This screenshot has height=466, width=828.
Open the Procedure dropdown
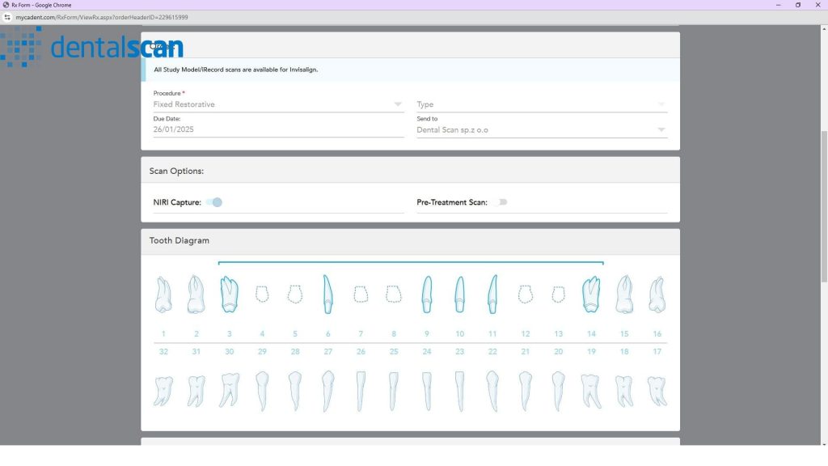[278, 104]
